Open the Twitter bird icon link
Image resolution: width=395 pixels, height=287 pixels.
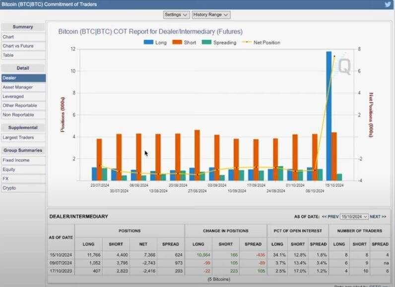(x=388, y=4)
